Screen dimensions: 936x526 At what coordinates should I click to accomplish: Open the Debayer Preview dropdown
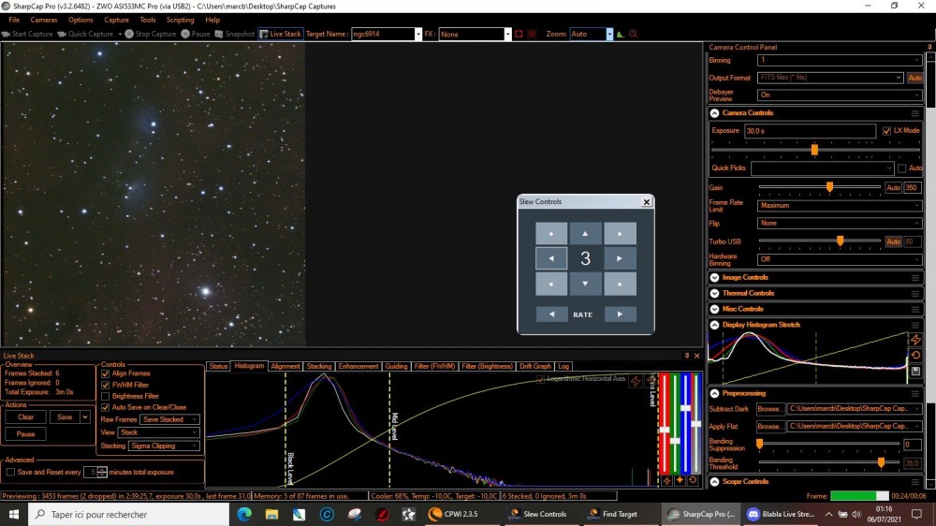[x=840, y=95]
